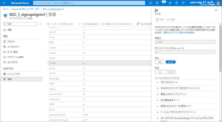Collapse the left menu with the double chevron
Image resolution: width=222 pixels, height=122 pixels.
click(x=40, y=24)
